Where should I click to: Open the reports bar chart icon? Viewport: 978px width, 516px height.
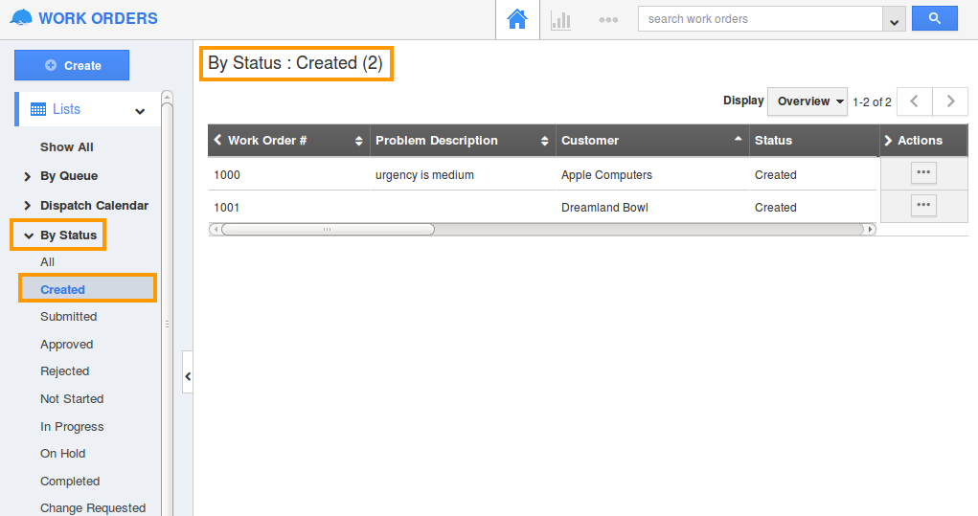point(560,20)
